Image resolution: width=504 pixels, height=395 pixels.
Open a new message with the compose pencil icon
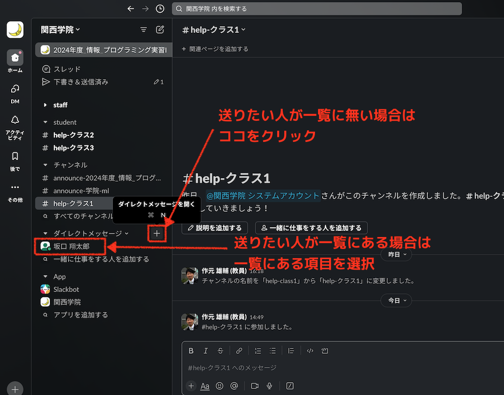pyautogui.click(x=160, y=30)
